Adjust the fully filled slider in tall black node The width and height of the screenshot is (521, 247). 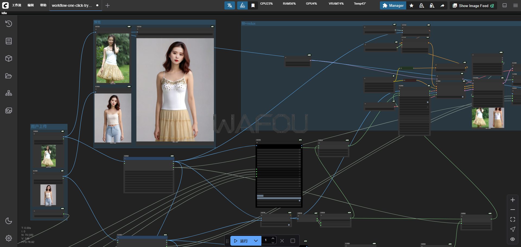[279, 198]
